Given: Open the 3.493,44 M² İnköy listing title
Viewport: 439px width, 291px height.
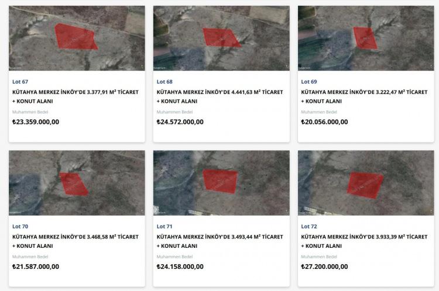Looking at the screenshot, I should point(220,241).
